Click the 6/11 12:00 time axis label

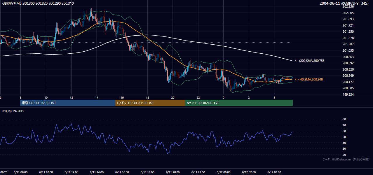click(71, 172)
